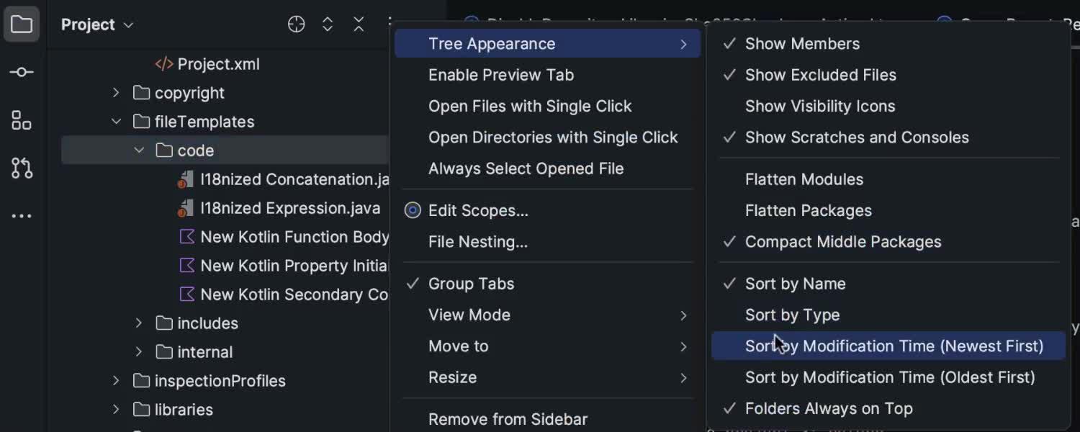Toggle Show Visibility Icons option
The image size is (1080, 432).
click(x=819, y=106)
